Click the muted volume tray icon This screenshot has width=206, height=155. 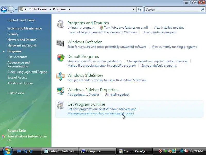pyautogui.click(x=186, y=151)
